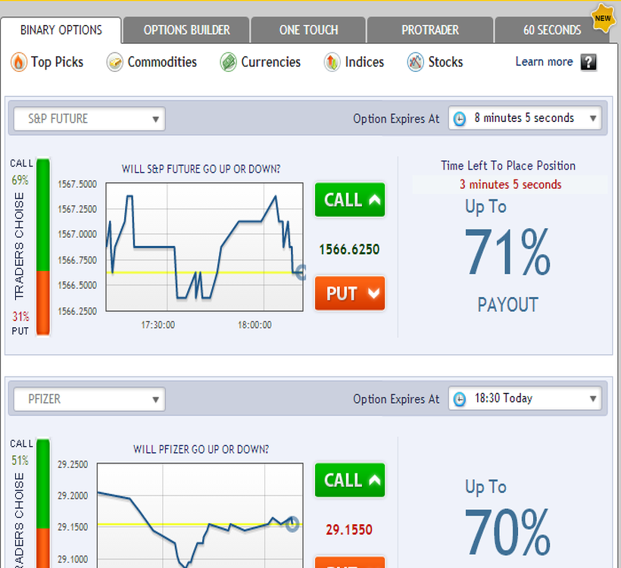Open Top Picks flame icon
621x568 pixels.
pyautogui.click(x=19, y=62)
